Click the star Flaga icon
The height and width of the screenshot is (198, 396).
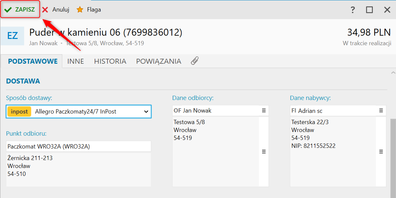80,10
